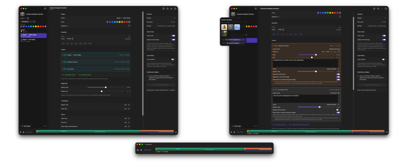
Task: Open General category dropdown in left sidebar
Action: click(28, 21)
